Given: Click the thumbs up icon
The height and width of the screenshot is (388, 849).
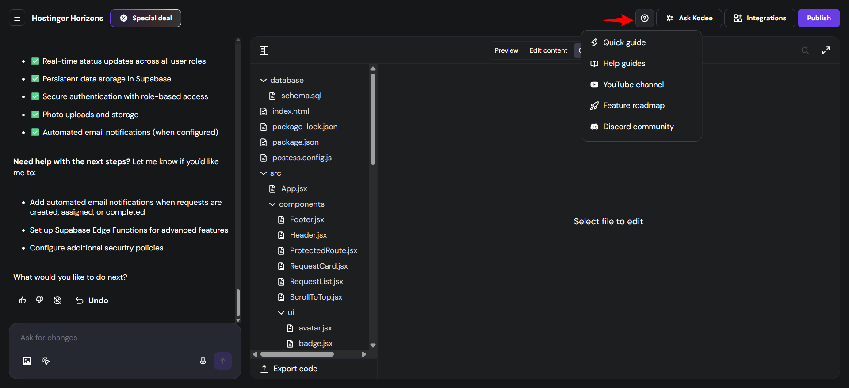Looking at the screenshot, I should click(23, 300).
